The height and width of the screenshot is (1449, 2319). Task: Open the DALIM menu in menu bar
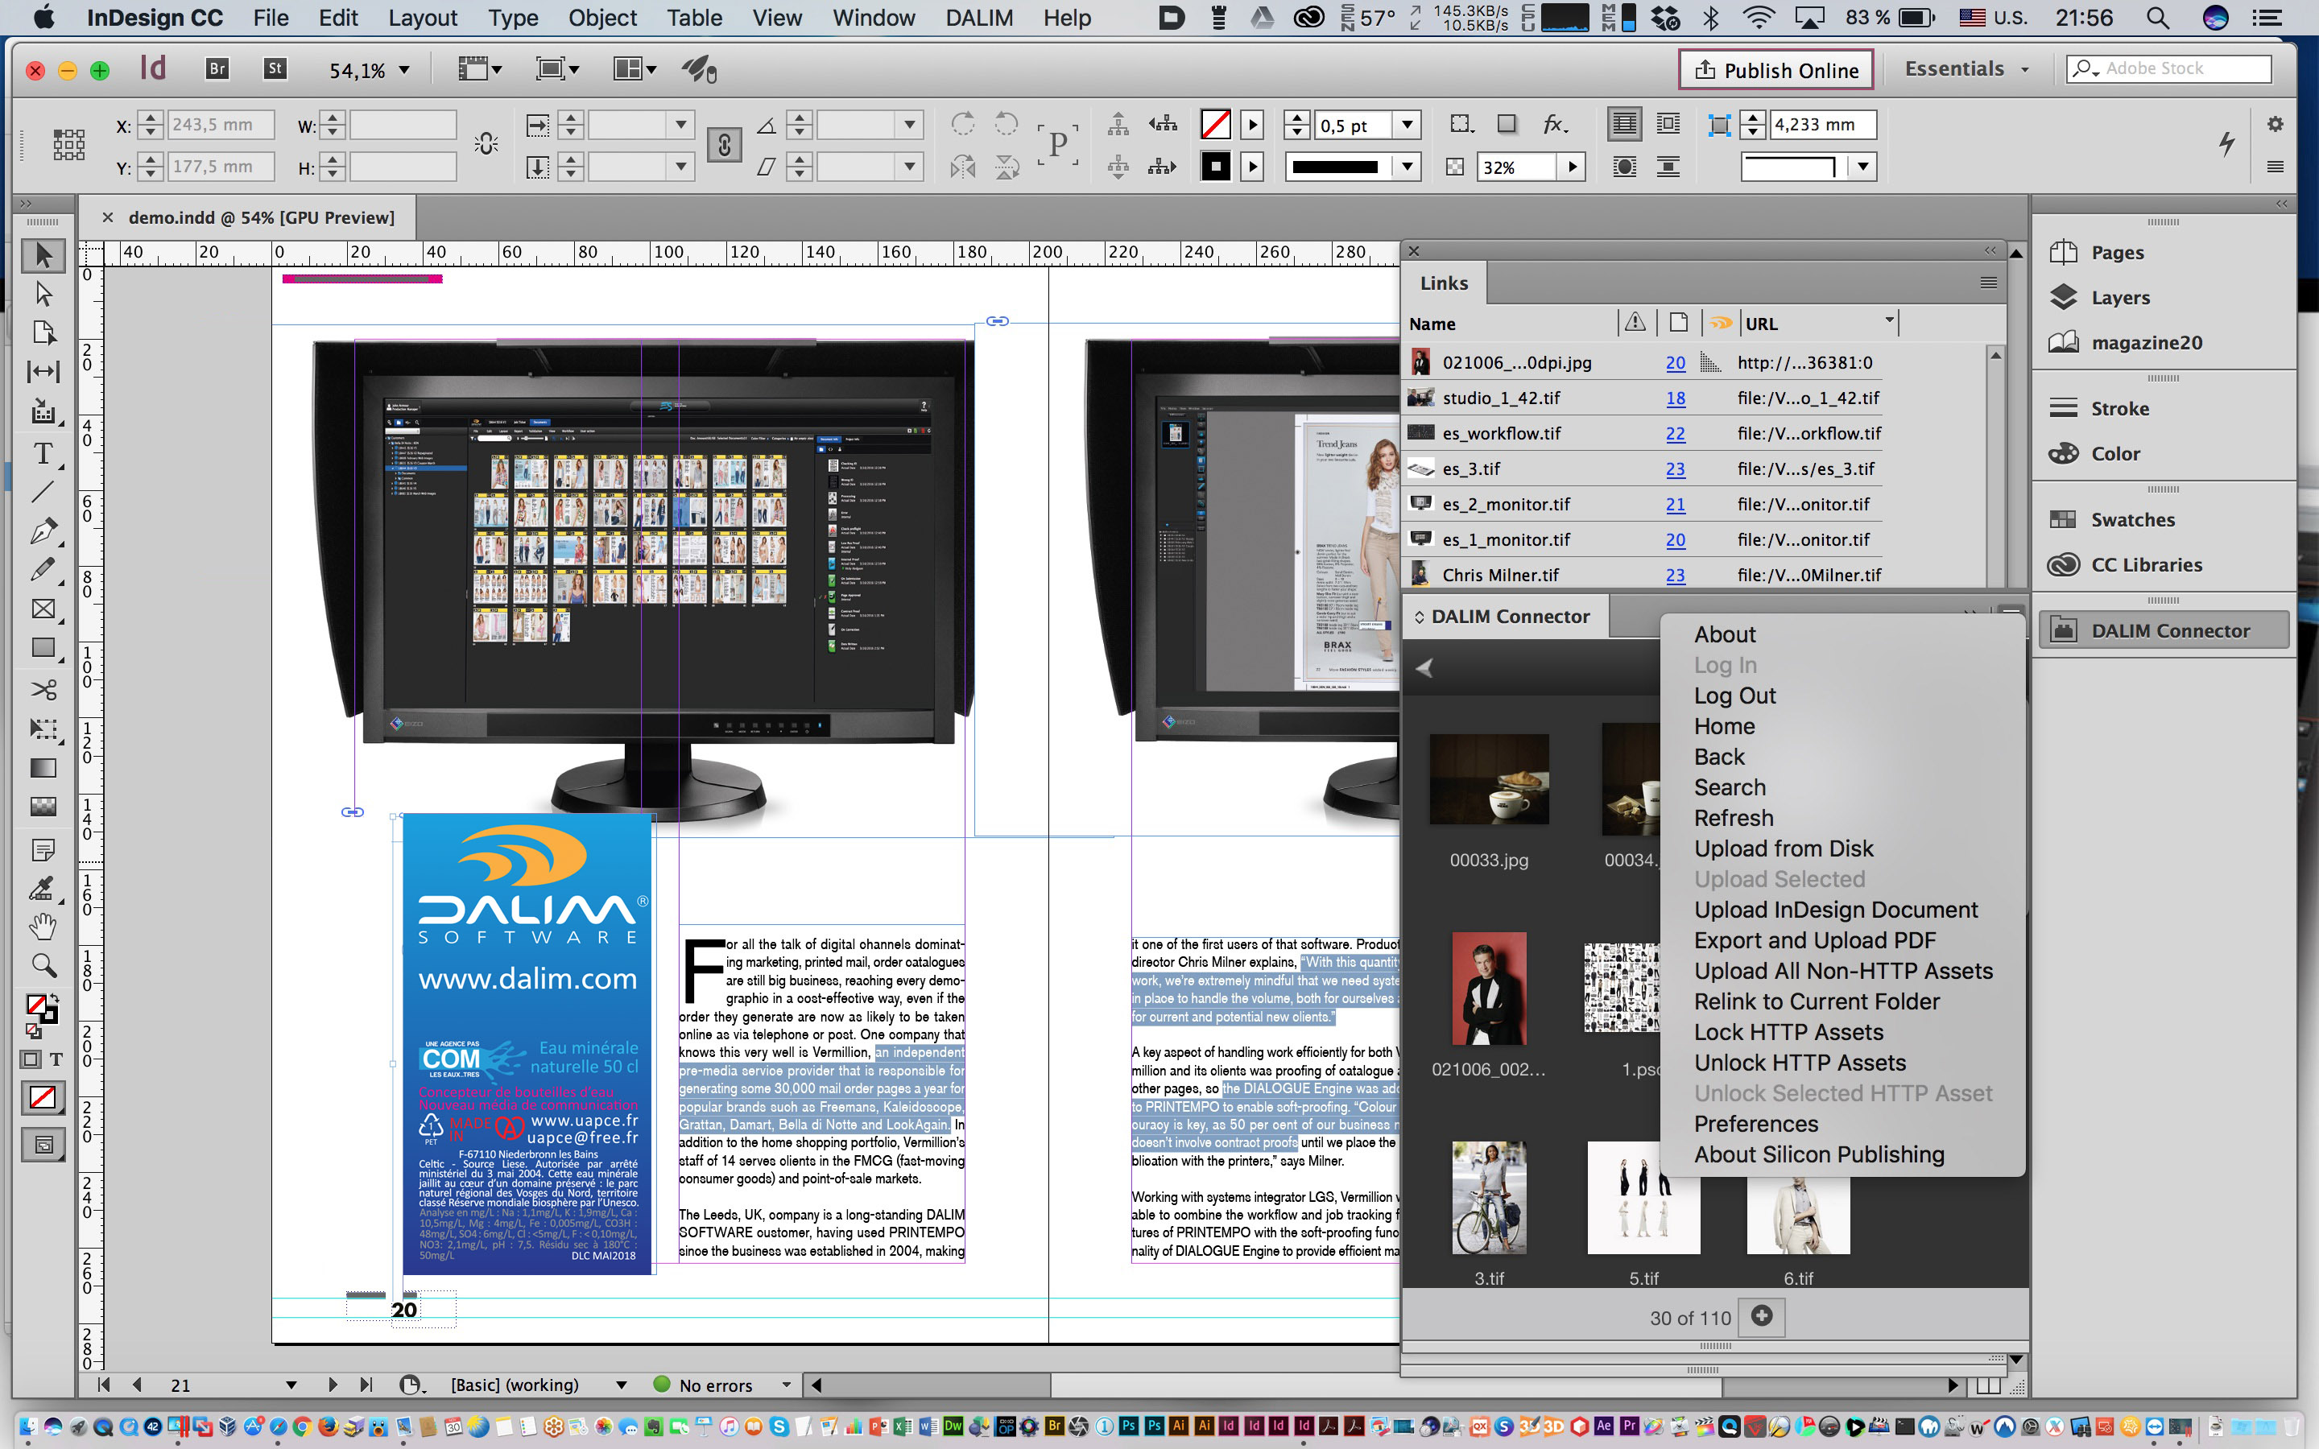point(978,17)
